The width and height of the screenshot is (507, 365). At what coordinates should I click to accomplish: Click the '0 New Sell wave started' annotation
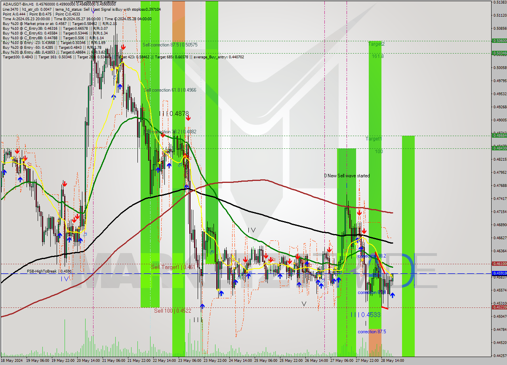347,175
